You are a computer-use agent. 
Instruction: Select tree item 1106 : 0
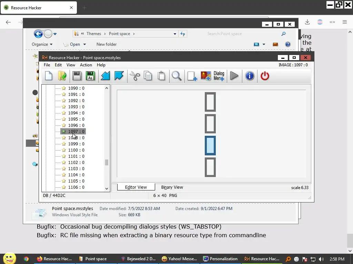tap(76, 187)
